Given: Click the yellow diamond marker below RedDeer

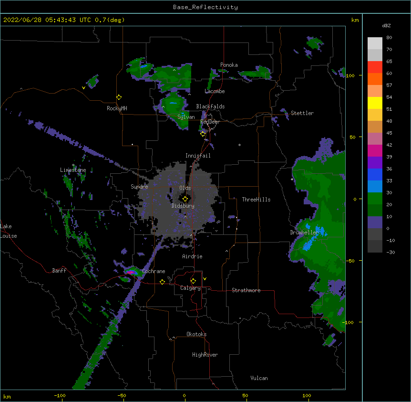Looking at the screenshot, I should [203, 134].
